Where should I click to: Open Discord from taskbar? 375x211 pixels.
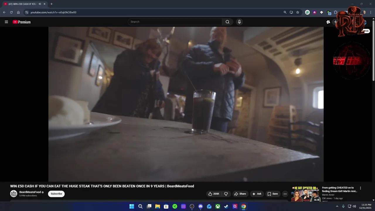(200, 206)
